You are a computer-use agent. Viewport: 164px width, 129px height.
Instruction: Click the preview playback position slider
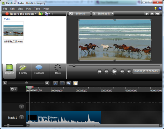[x=74, y=66]
